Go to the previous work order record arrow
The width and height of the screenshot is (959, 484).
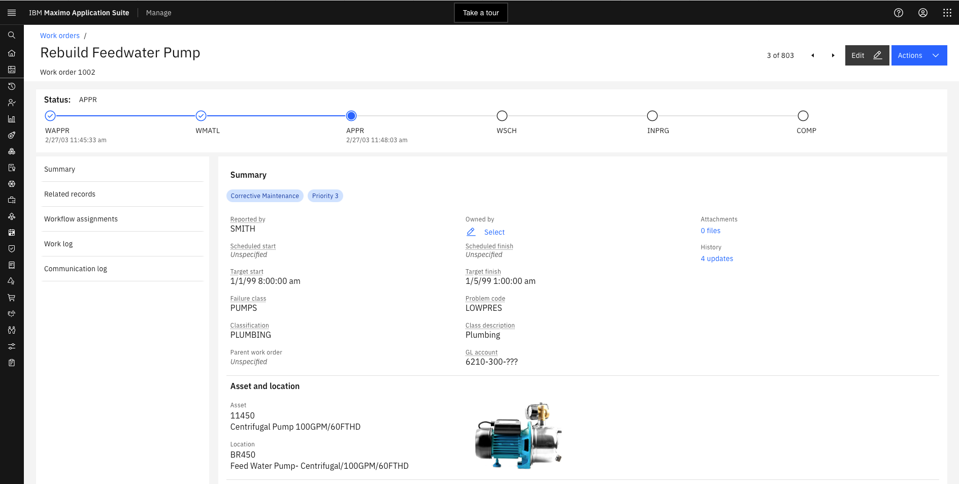813,55
